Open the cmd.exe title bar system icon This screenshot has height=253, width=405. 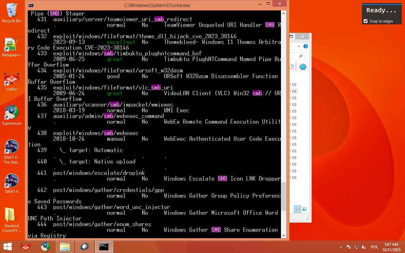pos(31,5)
